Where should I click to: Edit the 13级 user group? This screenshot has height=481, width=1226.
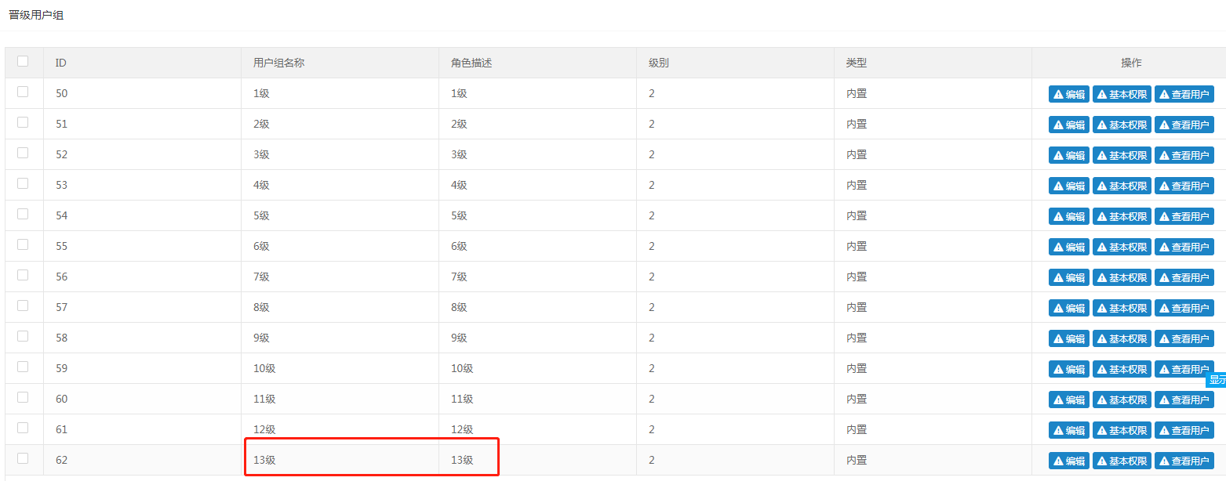tap(1068, 461)
